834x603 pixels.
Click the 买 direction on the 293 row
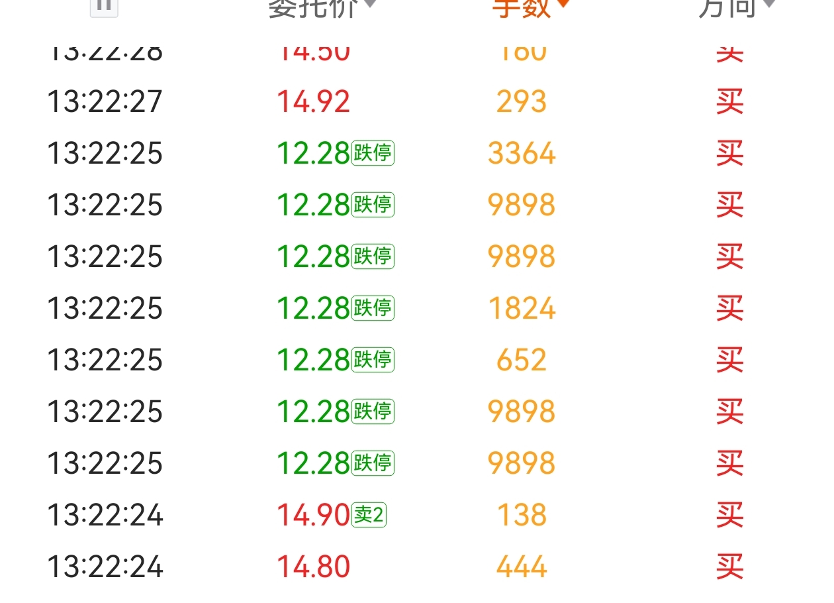pos(729,102)
